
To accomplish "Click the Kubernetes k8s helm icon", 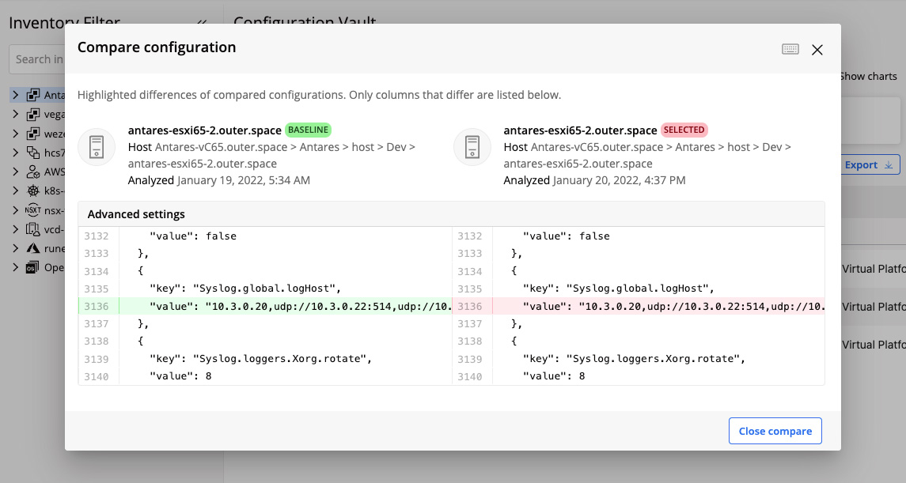I will click(x=33, y=191).
